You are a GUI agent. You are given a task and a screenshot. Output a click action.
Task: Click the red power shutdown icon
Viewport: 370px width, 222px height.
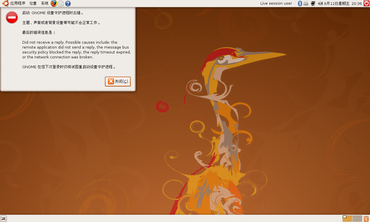click(x=367, y=3)
